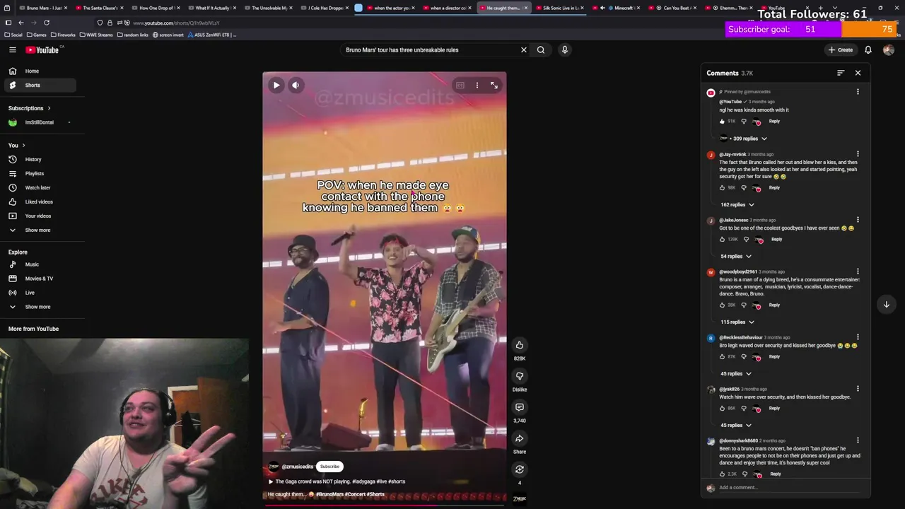
Task: Open Remix options for the Short
Action: click(520, 469)
